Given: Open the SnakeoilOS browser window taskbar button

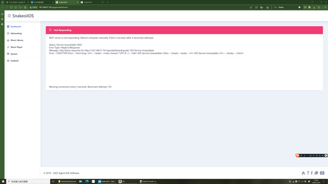Looking at the screenshot, I should pos(107,181).
